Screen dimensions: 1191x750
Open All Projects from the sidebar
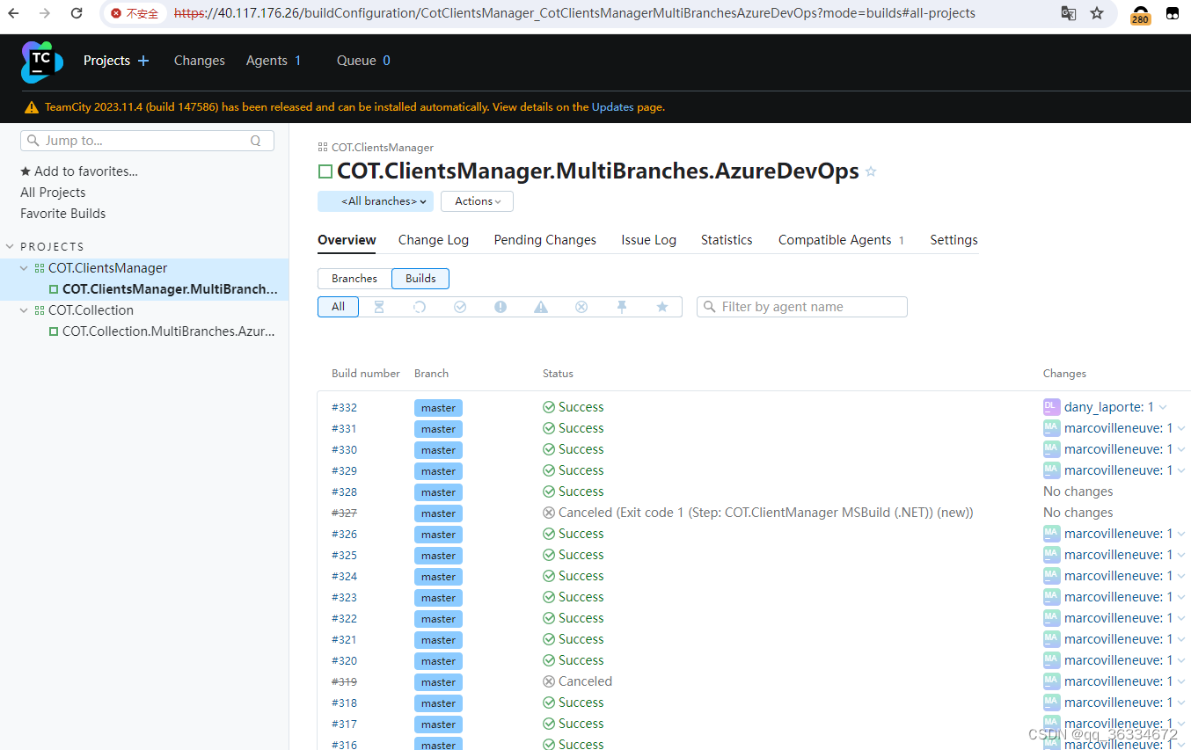tap(53, 193)
